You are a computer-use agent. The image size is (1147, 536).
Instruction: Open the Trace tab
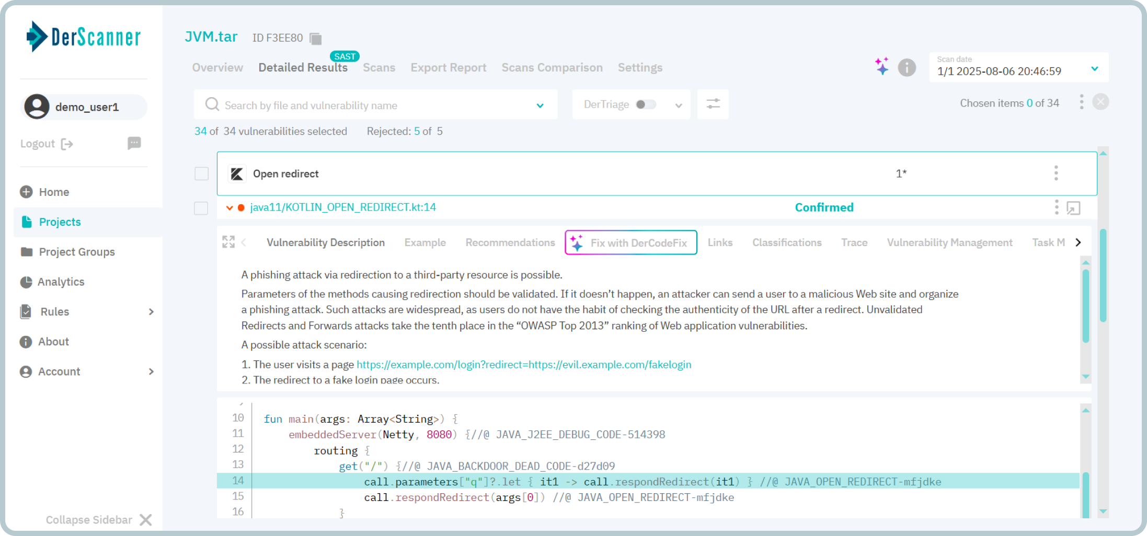point(854,242)
